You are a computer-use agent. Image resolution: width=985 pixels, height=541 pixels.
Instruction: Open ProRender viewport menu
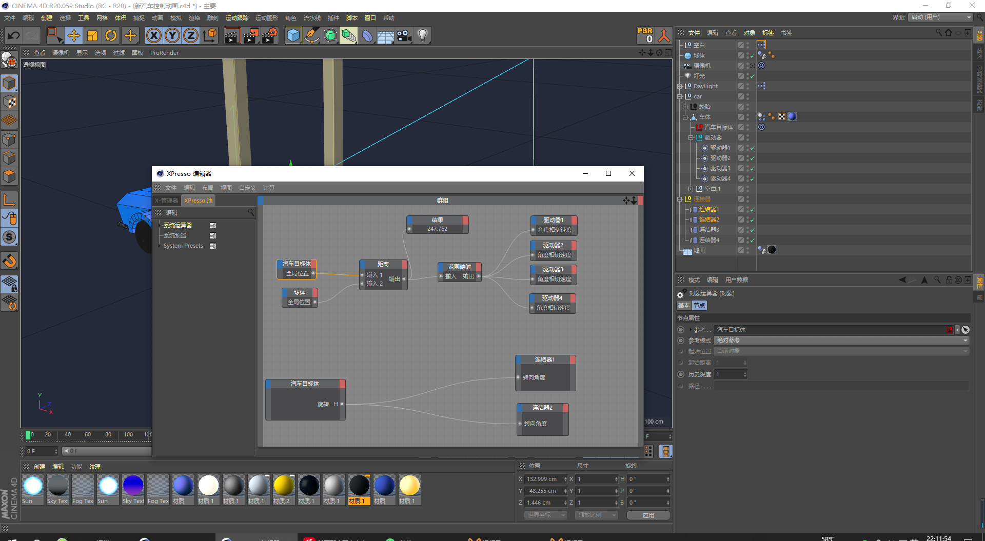coord(164,53)
